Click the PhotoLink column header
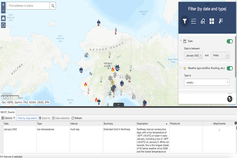This screenshot has width=237, height=158. [x=186, y=124]
